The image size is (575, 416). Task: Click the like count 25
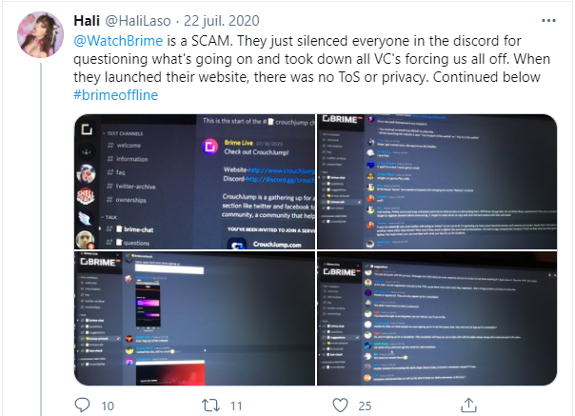click(x=365, y=406)
